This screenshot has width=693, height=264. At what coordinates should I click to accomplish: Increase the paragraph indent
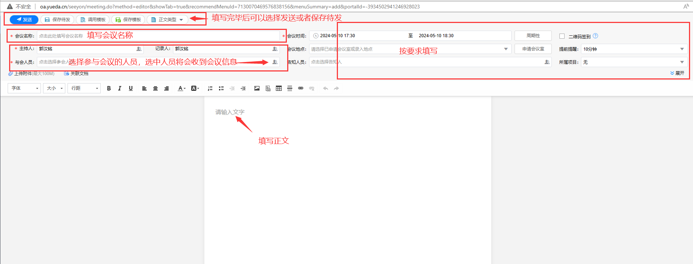click(x=243, y=88)
